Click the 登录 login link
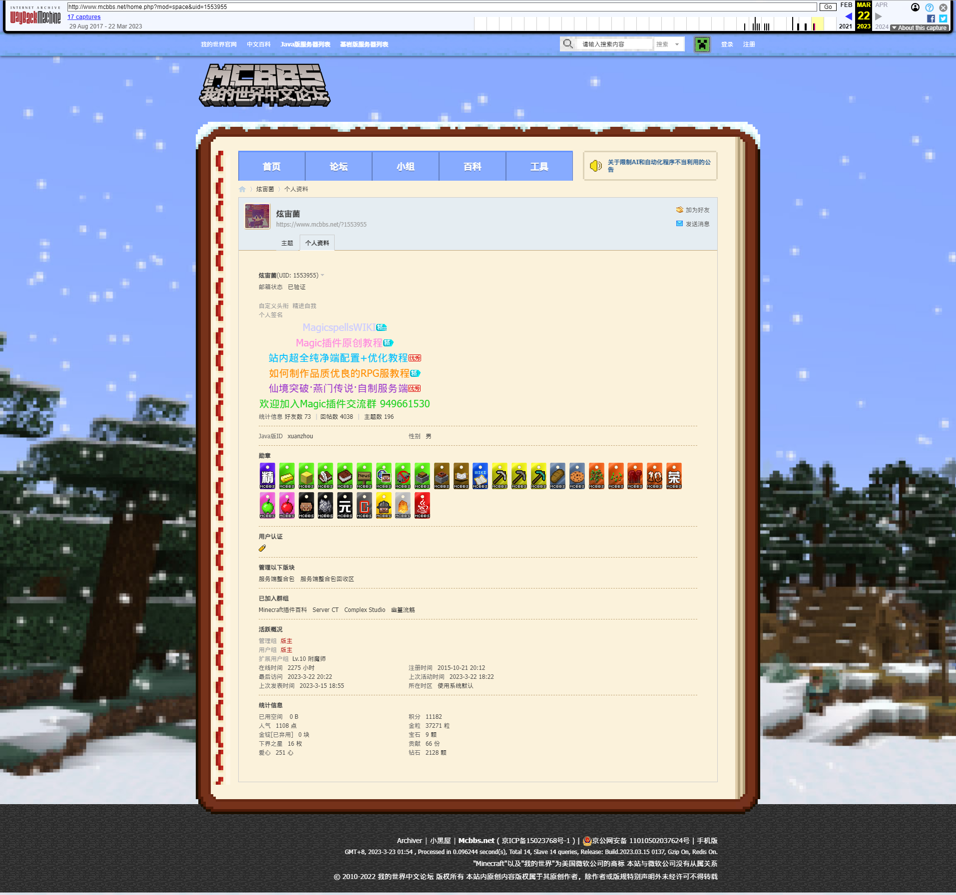 727,44
